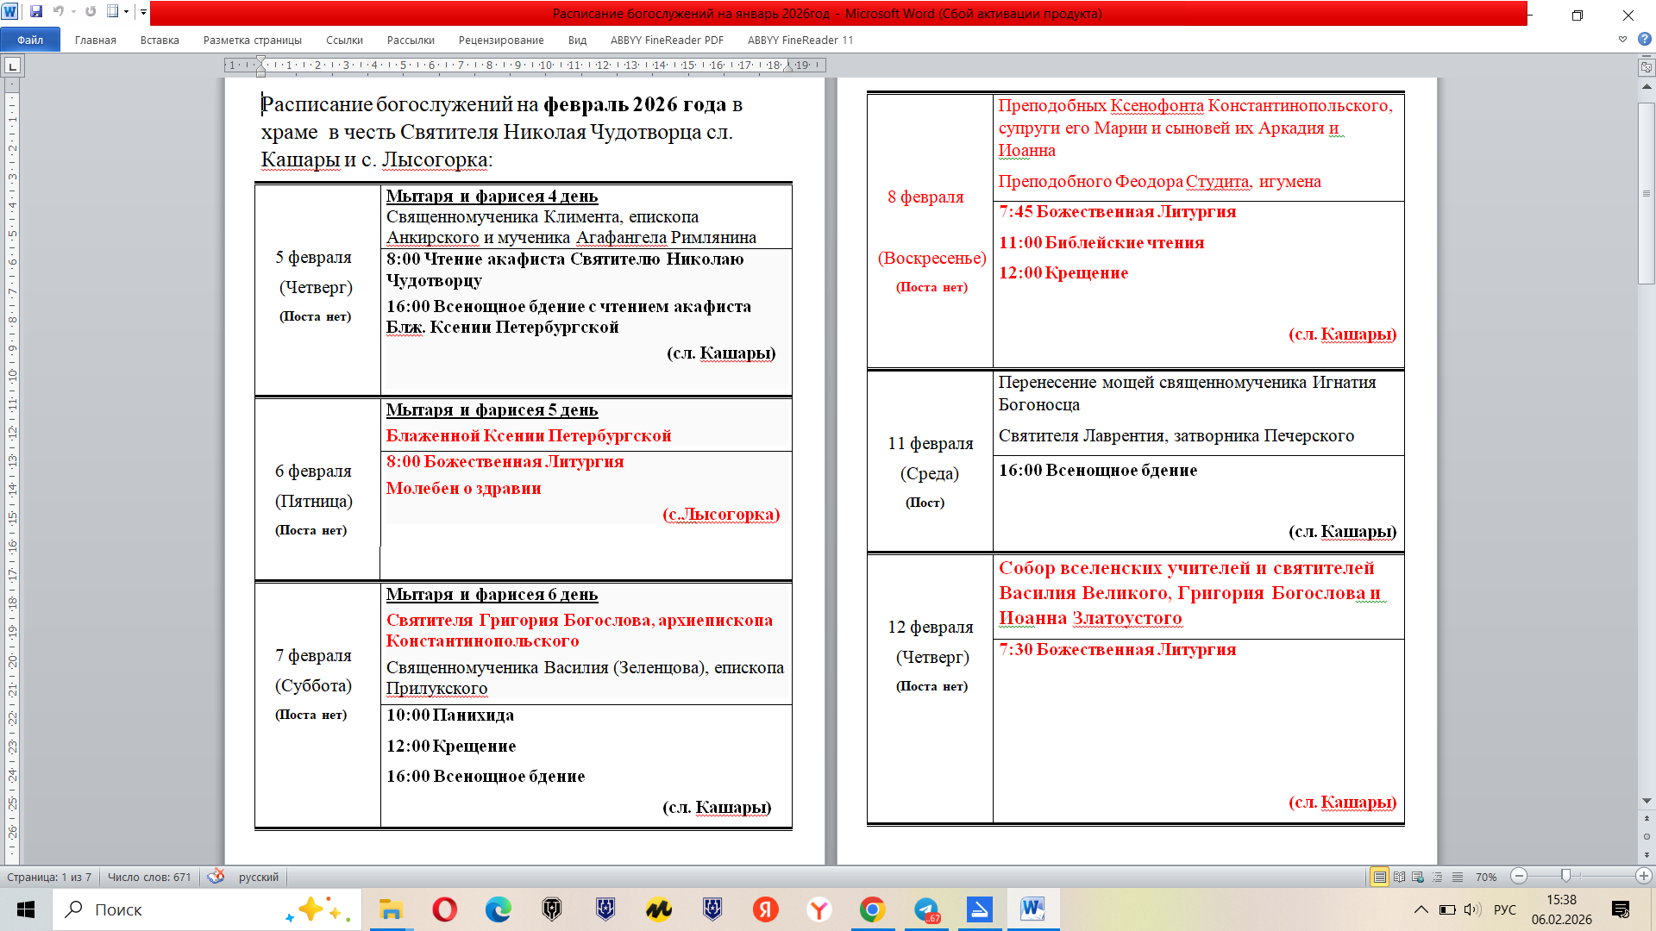Click the 70% zoom level button
Viewport: 1656px width, 931px height.
click(x=1485, y=877)
